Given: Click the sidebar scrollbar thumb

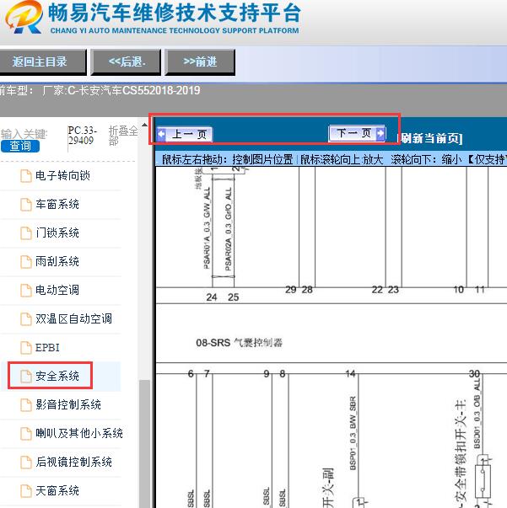Looking at the screenshot, I should click(144, 443).
